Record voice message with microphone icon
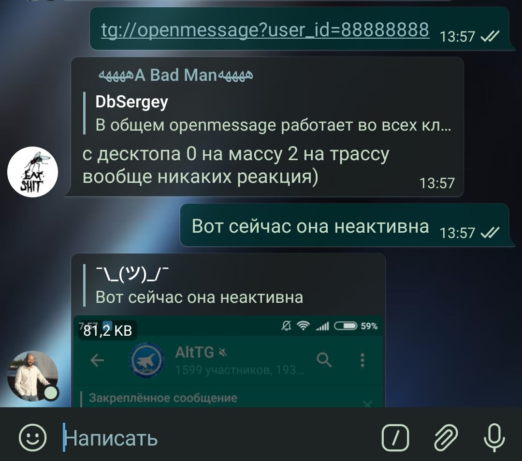This screenshot has height=461, width=522. coord(494,437)
